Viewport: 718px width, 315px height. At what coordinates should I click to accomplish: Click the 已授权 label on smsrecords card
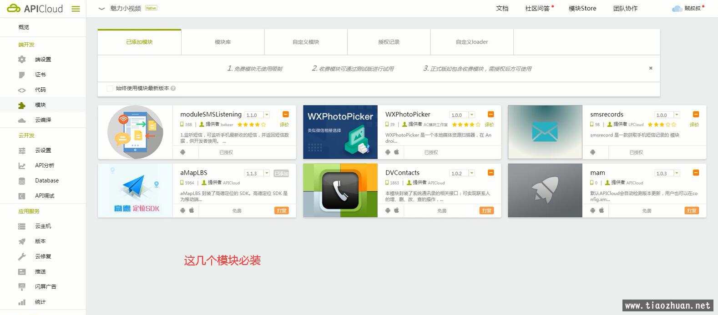pyautogui.click(x=636, y=152)
